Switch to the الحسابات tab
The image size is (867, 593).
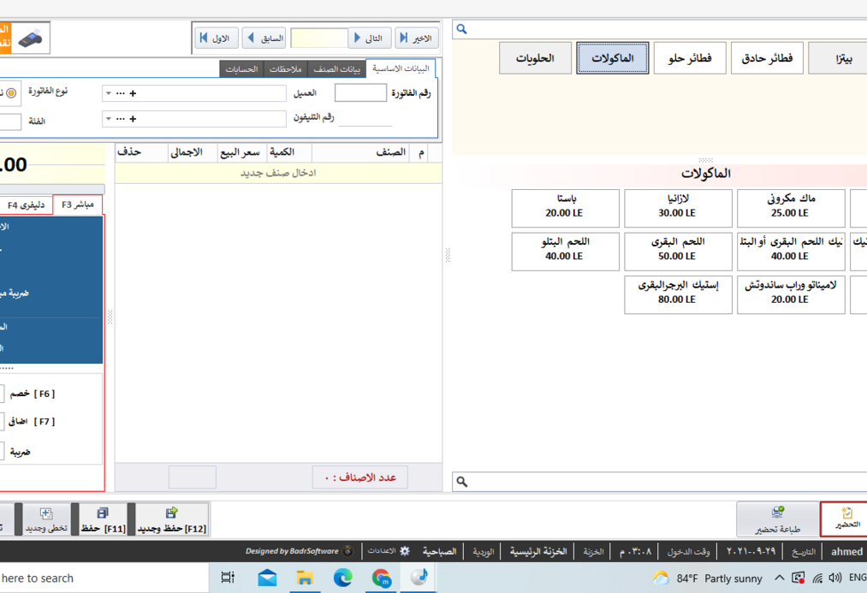[241, 68]
